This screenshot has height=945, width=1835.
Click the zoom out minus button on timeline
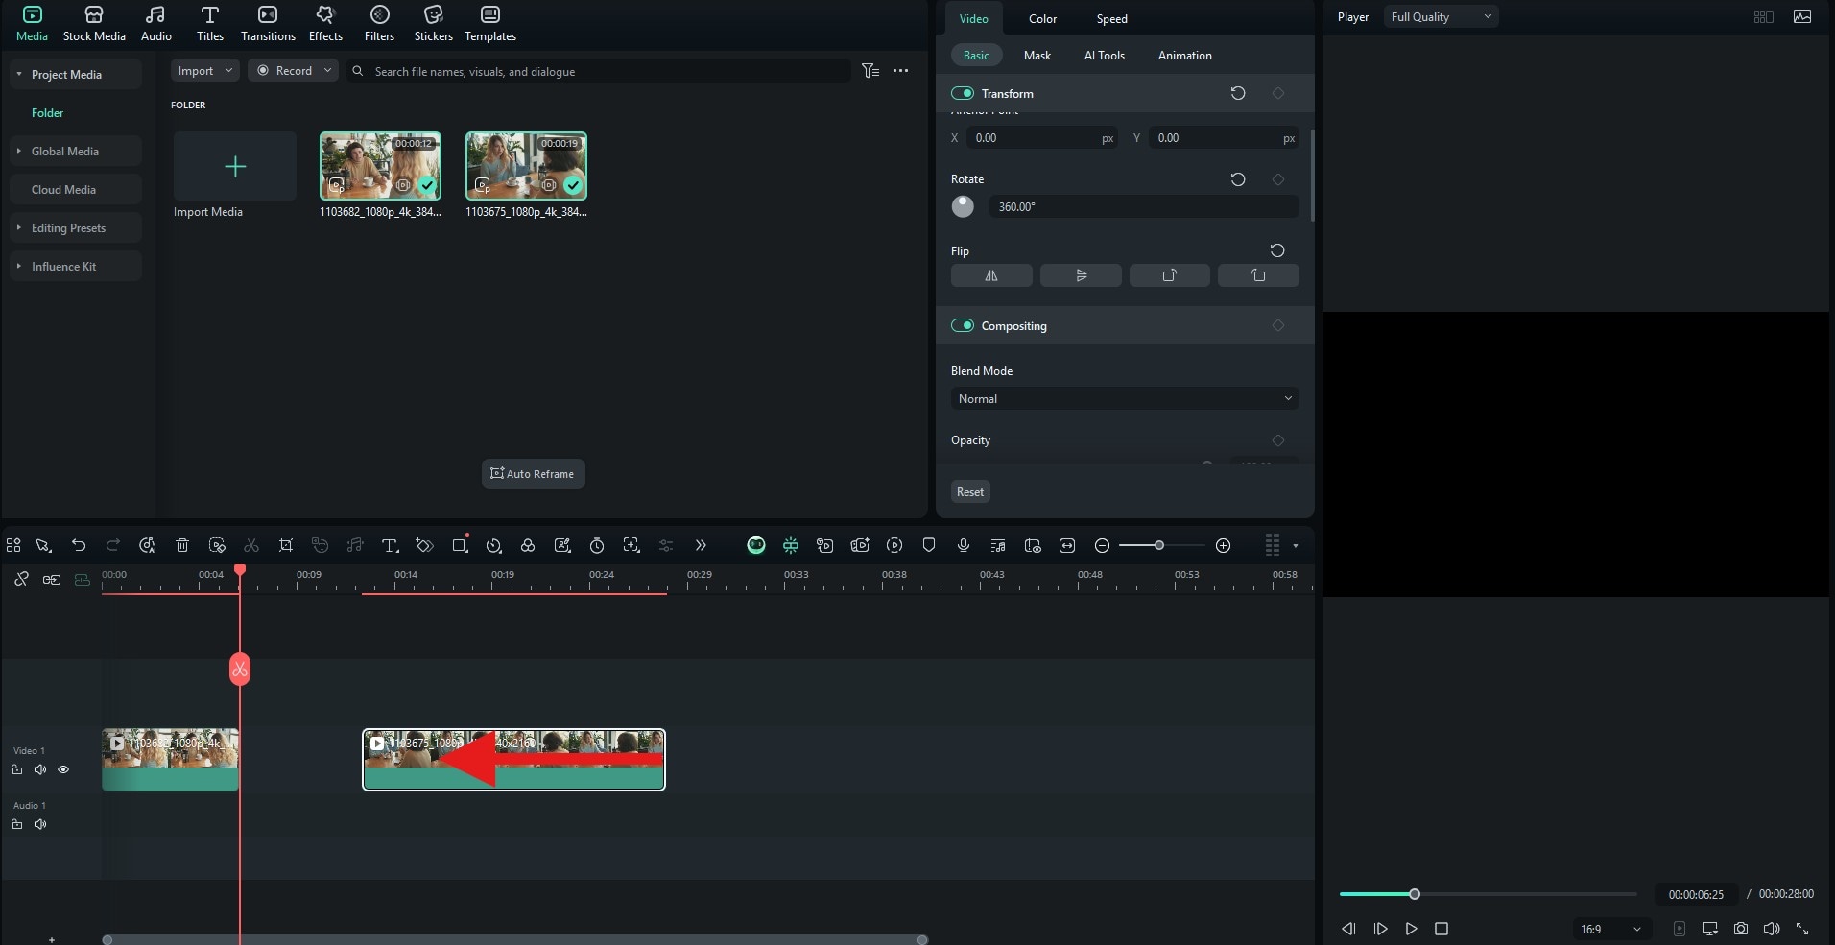1102,545
